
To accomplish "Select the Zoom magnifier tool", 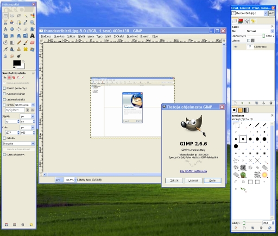I will click(32, 22).
